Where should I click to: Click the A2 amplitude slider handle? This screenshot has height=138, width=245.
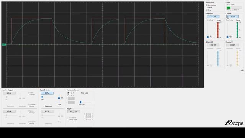tap(20, 117)
